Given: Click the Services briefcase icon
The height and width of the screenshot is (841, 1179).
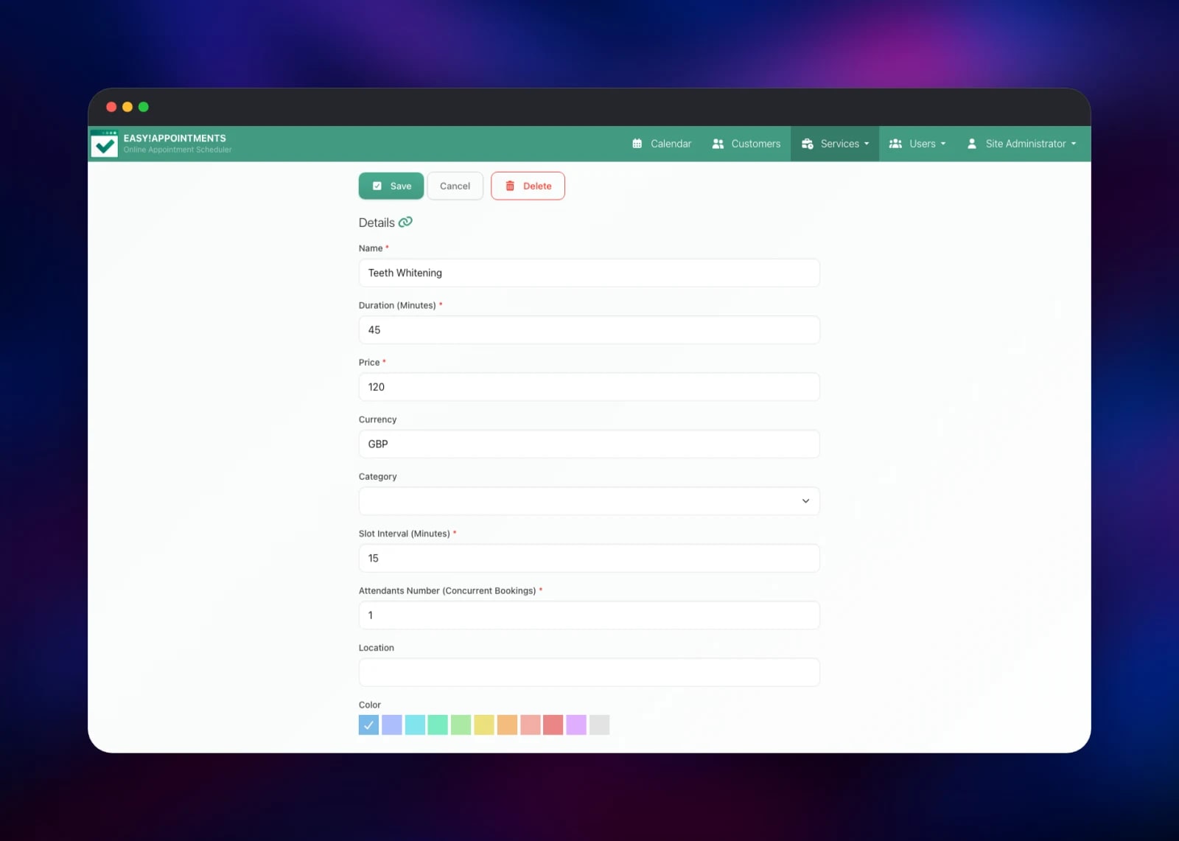Looking at the screenshot, I should [808, 144].
